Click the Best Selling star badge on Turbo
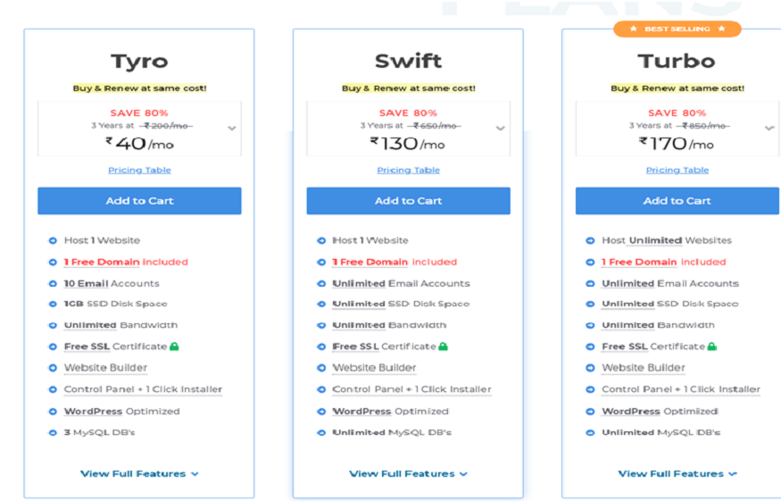Viewport: 781px width, 501px height. 677,29
